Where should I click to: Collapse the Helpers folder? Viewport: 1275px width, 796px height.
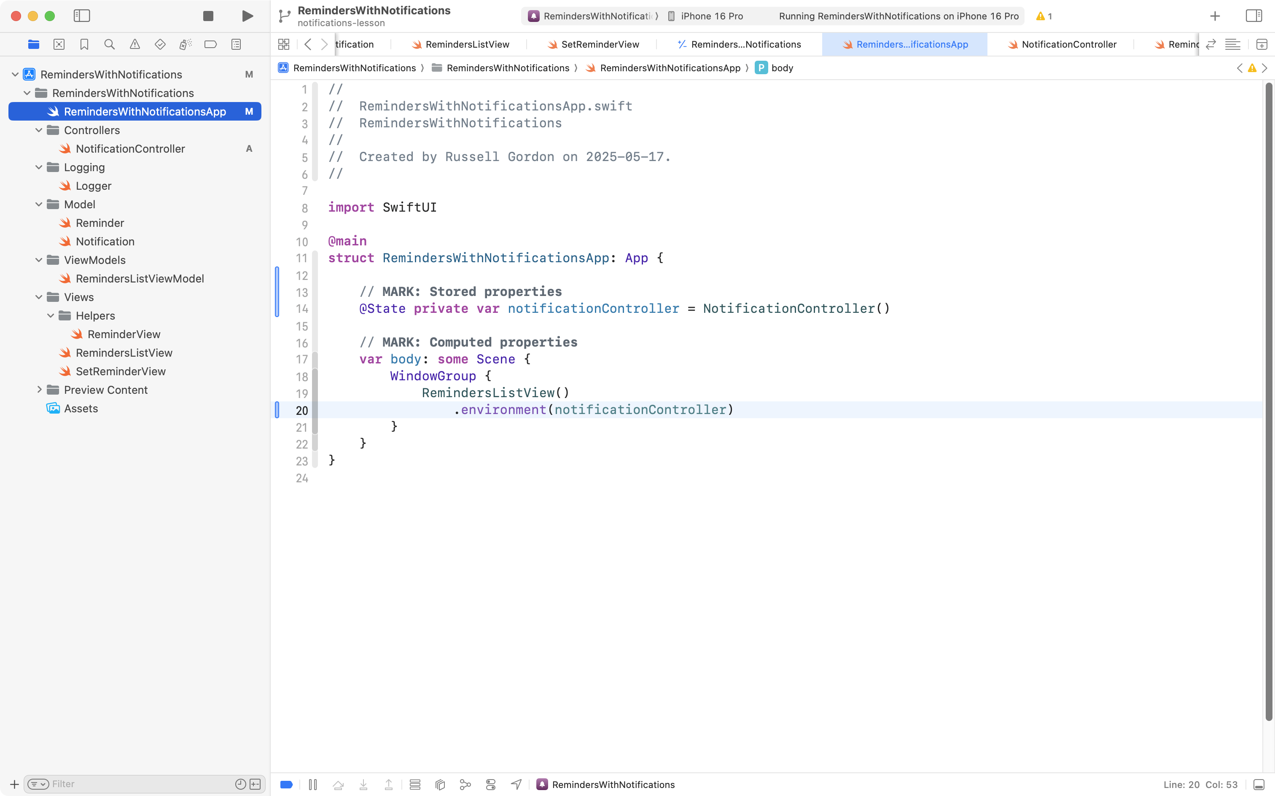click(x=51, y=315)
